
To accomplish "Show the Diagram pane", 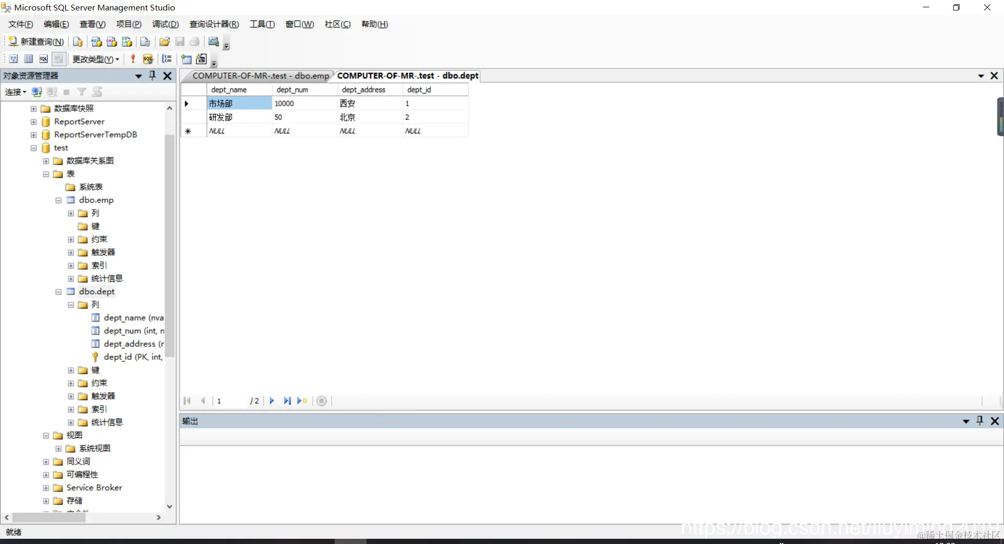I will (x=14, y=59).
